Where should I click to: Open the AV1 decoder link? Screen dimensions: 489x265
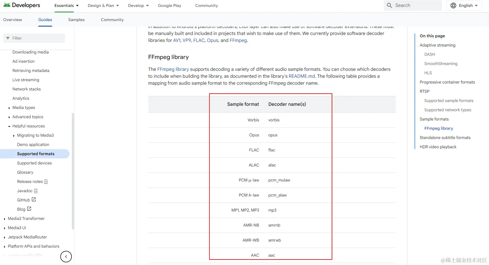click(177, 40)
